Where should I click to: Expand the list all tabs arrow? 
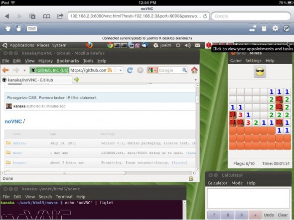tap(195, 80)
